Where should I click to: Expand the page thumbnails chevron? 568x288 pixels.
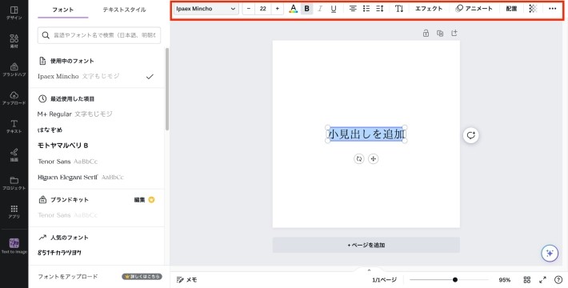[x=369, y=270]
